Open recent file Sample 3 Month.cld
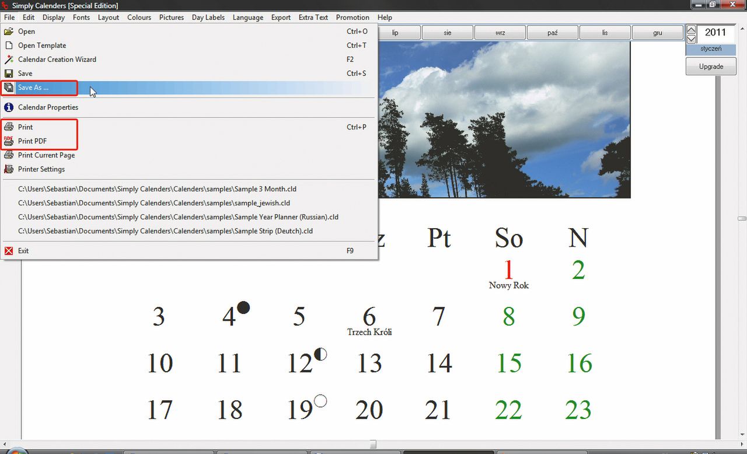This screenshot has height=454, width=747. (x=189, y=189)
